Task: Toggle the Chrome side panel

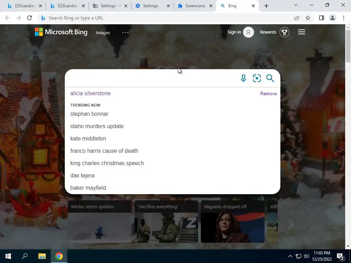Action: (322, 18)
